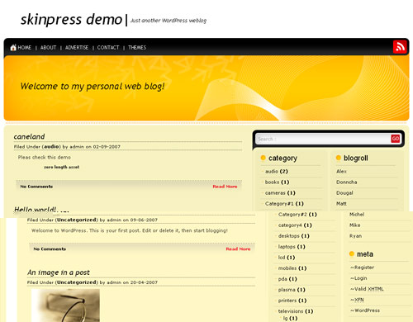This screenshot has height=322, width=413.
Task: Open the glasses-on-book post thumbnail
Action: coord(65,305)
